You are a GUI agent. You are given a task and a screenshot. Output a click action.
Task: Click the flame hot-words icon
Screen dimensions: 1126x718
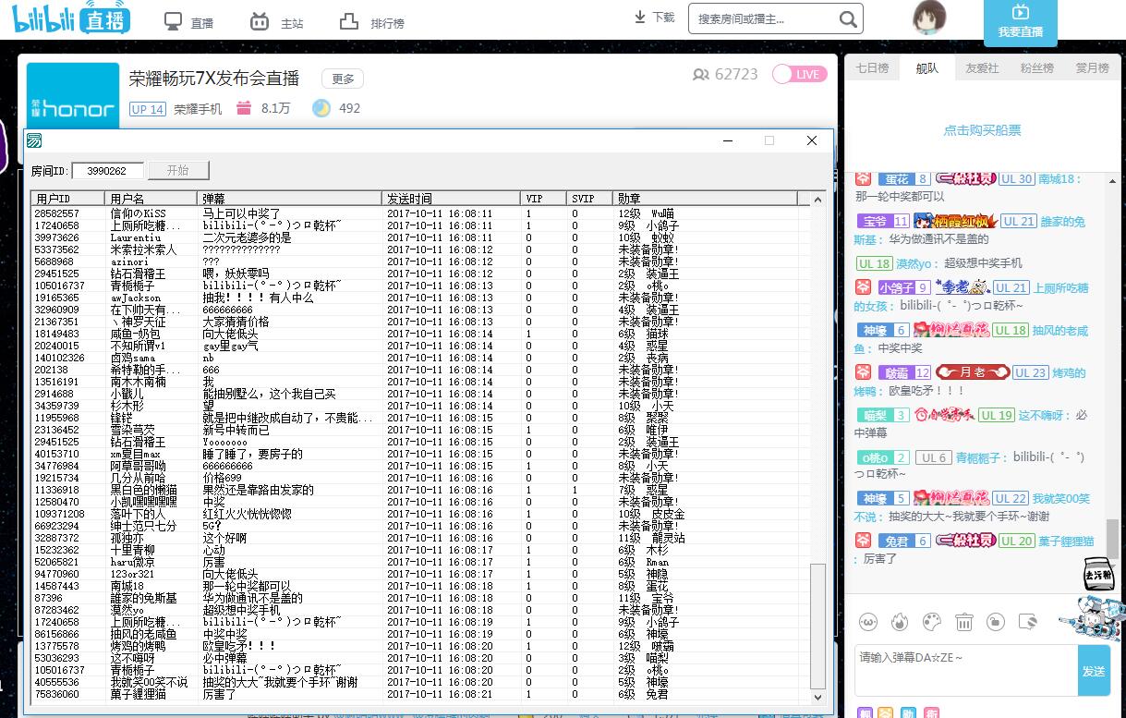pyautogui.click(x=900, y=622)
